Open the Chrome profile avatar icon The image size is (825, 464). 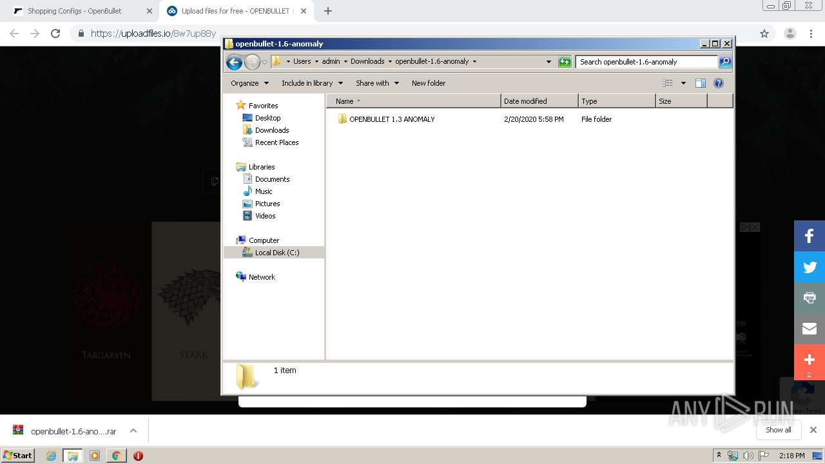pos(790,34)
